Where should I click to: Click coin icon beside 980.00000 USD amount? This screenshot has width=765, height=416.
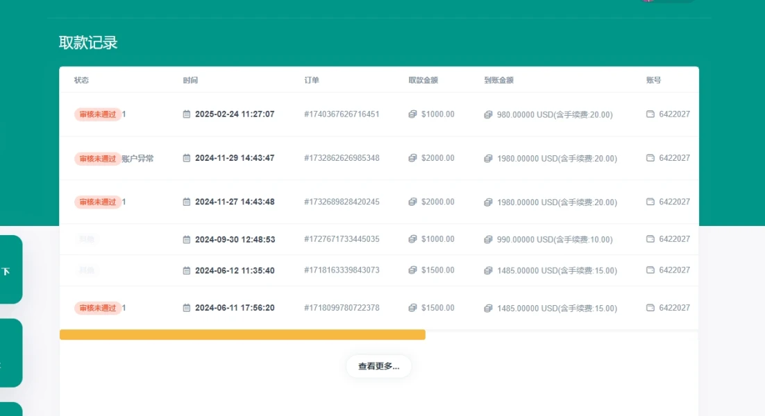click(x=488, y=114)
